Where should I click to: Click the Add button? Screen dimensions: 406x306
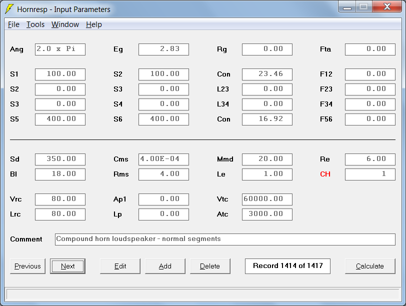pyautogui.click(x=165, y=266)
